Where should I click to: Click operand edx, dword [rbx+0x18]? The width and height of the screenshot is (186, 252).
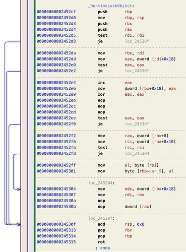pos(150,189)
